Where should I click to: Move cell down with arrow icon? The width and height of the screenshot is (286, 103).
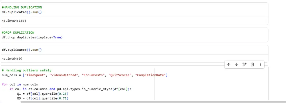[237, 64]
